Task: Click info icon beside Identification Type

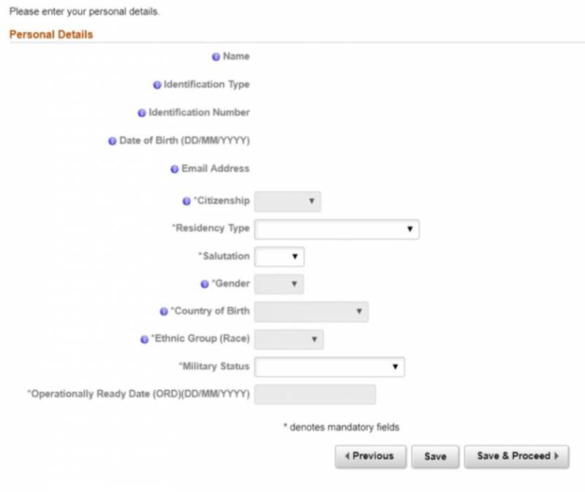Action: [156, 86]
